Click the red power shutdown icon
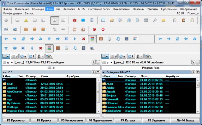 pyautogui.click(x=103, y=29)
